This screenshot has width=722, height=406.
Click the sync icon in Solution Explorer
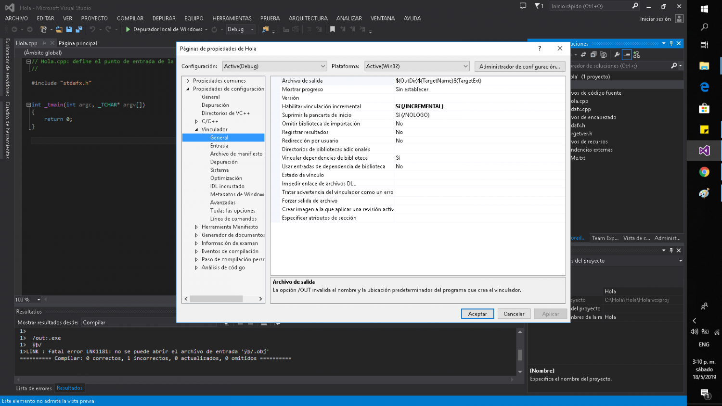583,54
